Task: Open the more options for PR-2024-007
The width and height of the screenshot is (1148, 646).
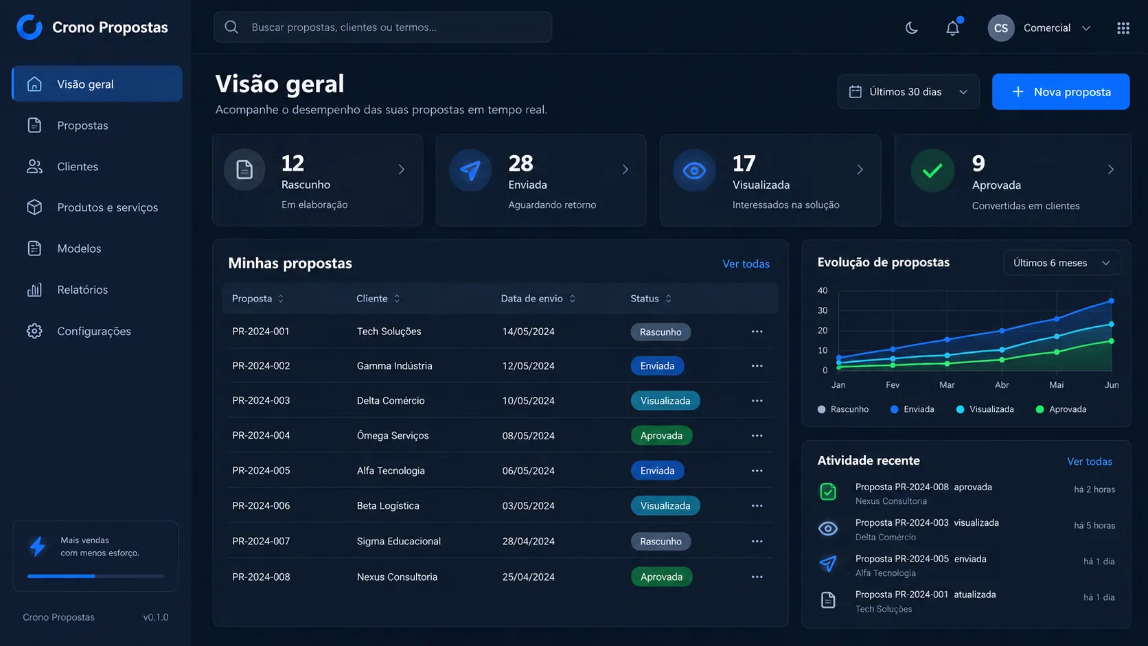Action: (x=757, y=542)
